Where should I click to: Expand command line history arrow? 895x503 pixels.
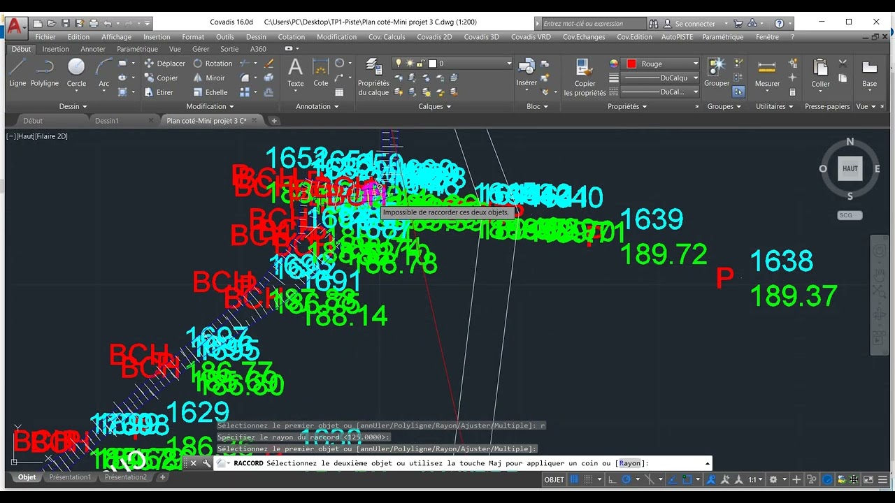coord(708,462)
